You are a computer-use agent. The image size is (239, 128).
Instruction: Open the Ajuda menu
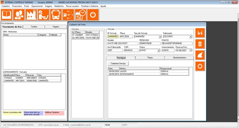pyautogui.click(x=103, y=6)
